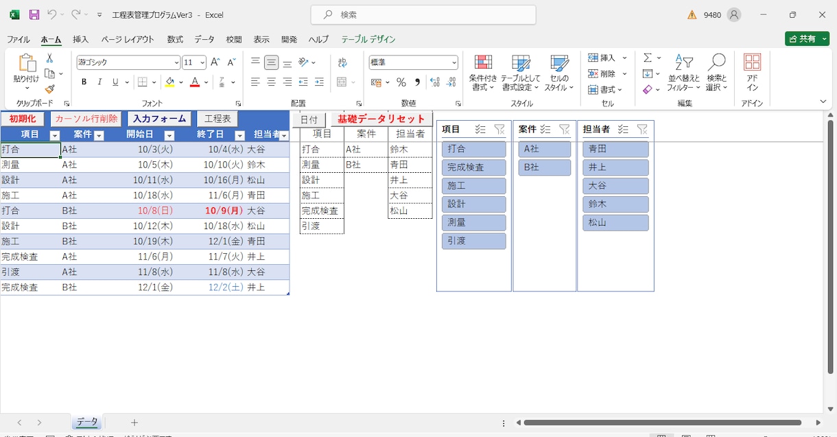Viewport: 837px width, 437px height.
Task: Open the font name dropdown (游ゴシック)
Action: [176, 62]
